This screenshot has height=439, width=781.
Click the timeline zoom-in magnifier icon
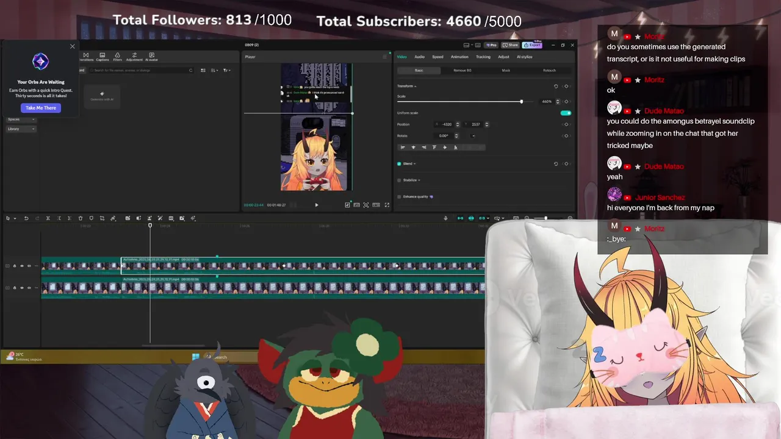570,218
